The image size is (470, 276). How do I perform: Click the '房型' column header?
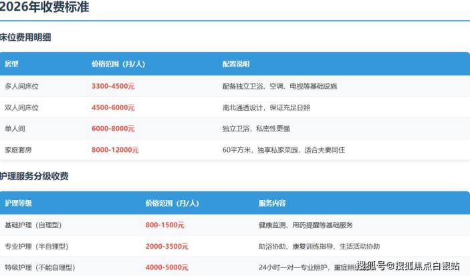point(11,64)
